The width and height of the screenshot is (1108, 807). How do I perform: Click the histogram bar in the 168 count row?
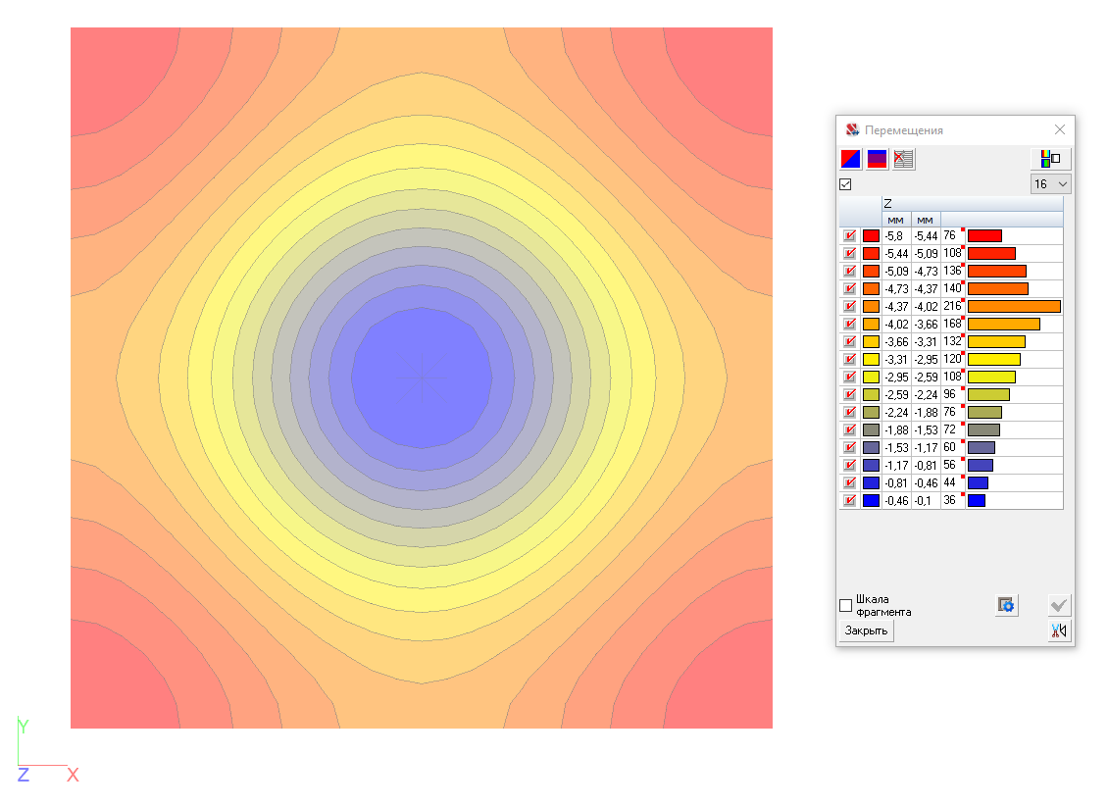1003,325
